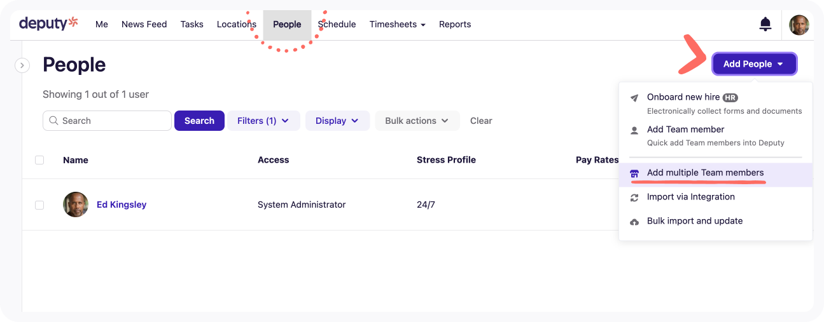The height and width of the screenshot is (322, 824).
Task: Click the 24/7 stress profile cell
Action: [x=426, y=205]
